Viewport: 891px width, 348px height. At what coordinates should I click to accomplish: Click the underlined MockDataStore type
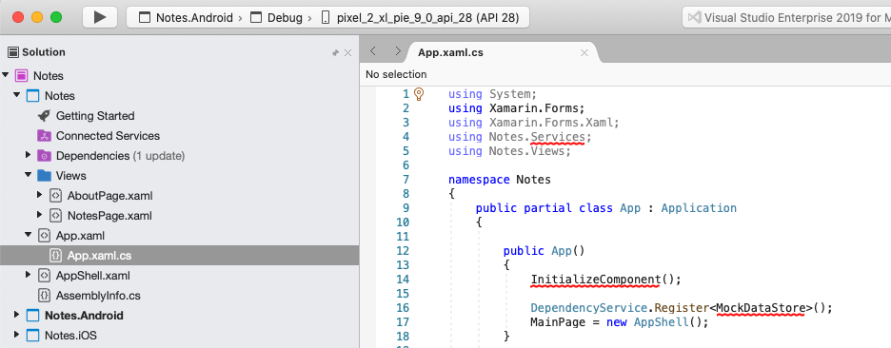[x=761, y=308]
